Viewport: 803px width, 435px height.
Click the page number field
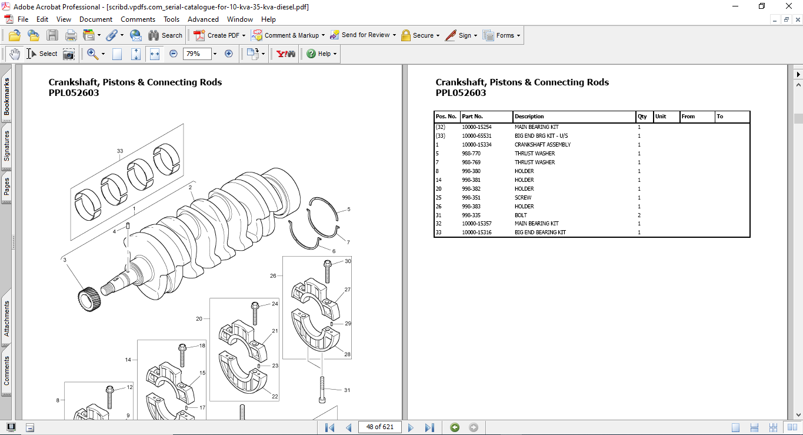tap(380, 427)
